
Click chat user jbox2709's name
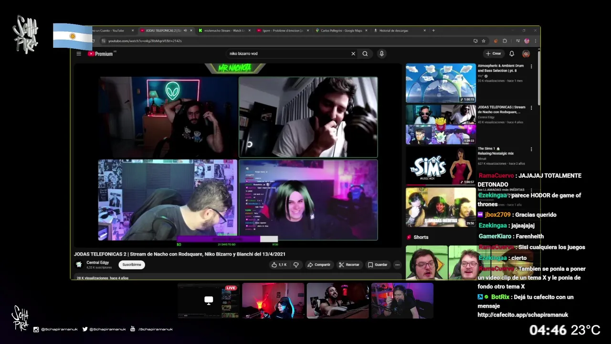click(497, 215)
